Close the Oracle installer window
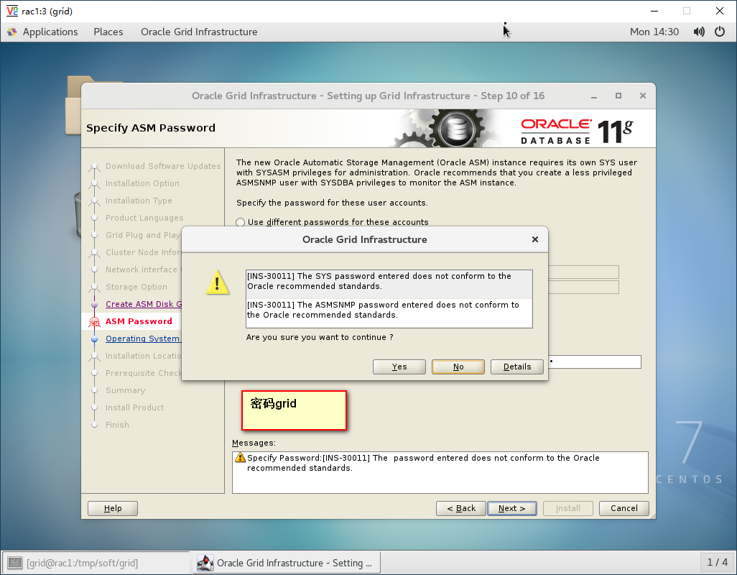The image size is (737, 575). point(643,96)
